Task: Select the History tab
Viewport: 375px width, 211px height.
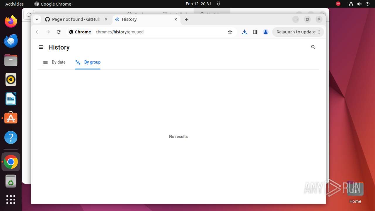Action: pos(146,19)
